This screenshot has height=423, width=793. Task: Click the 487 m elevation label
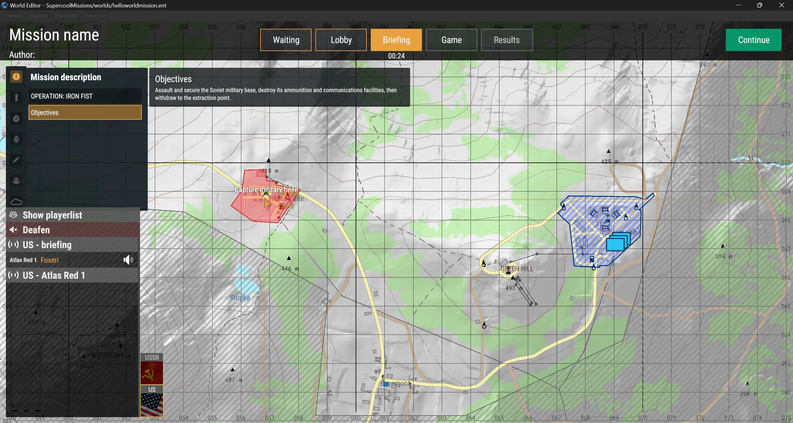(234, 380)
